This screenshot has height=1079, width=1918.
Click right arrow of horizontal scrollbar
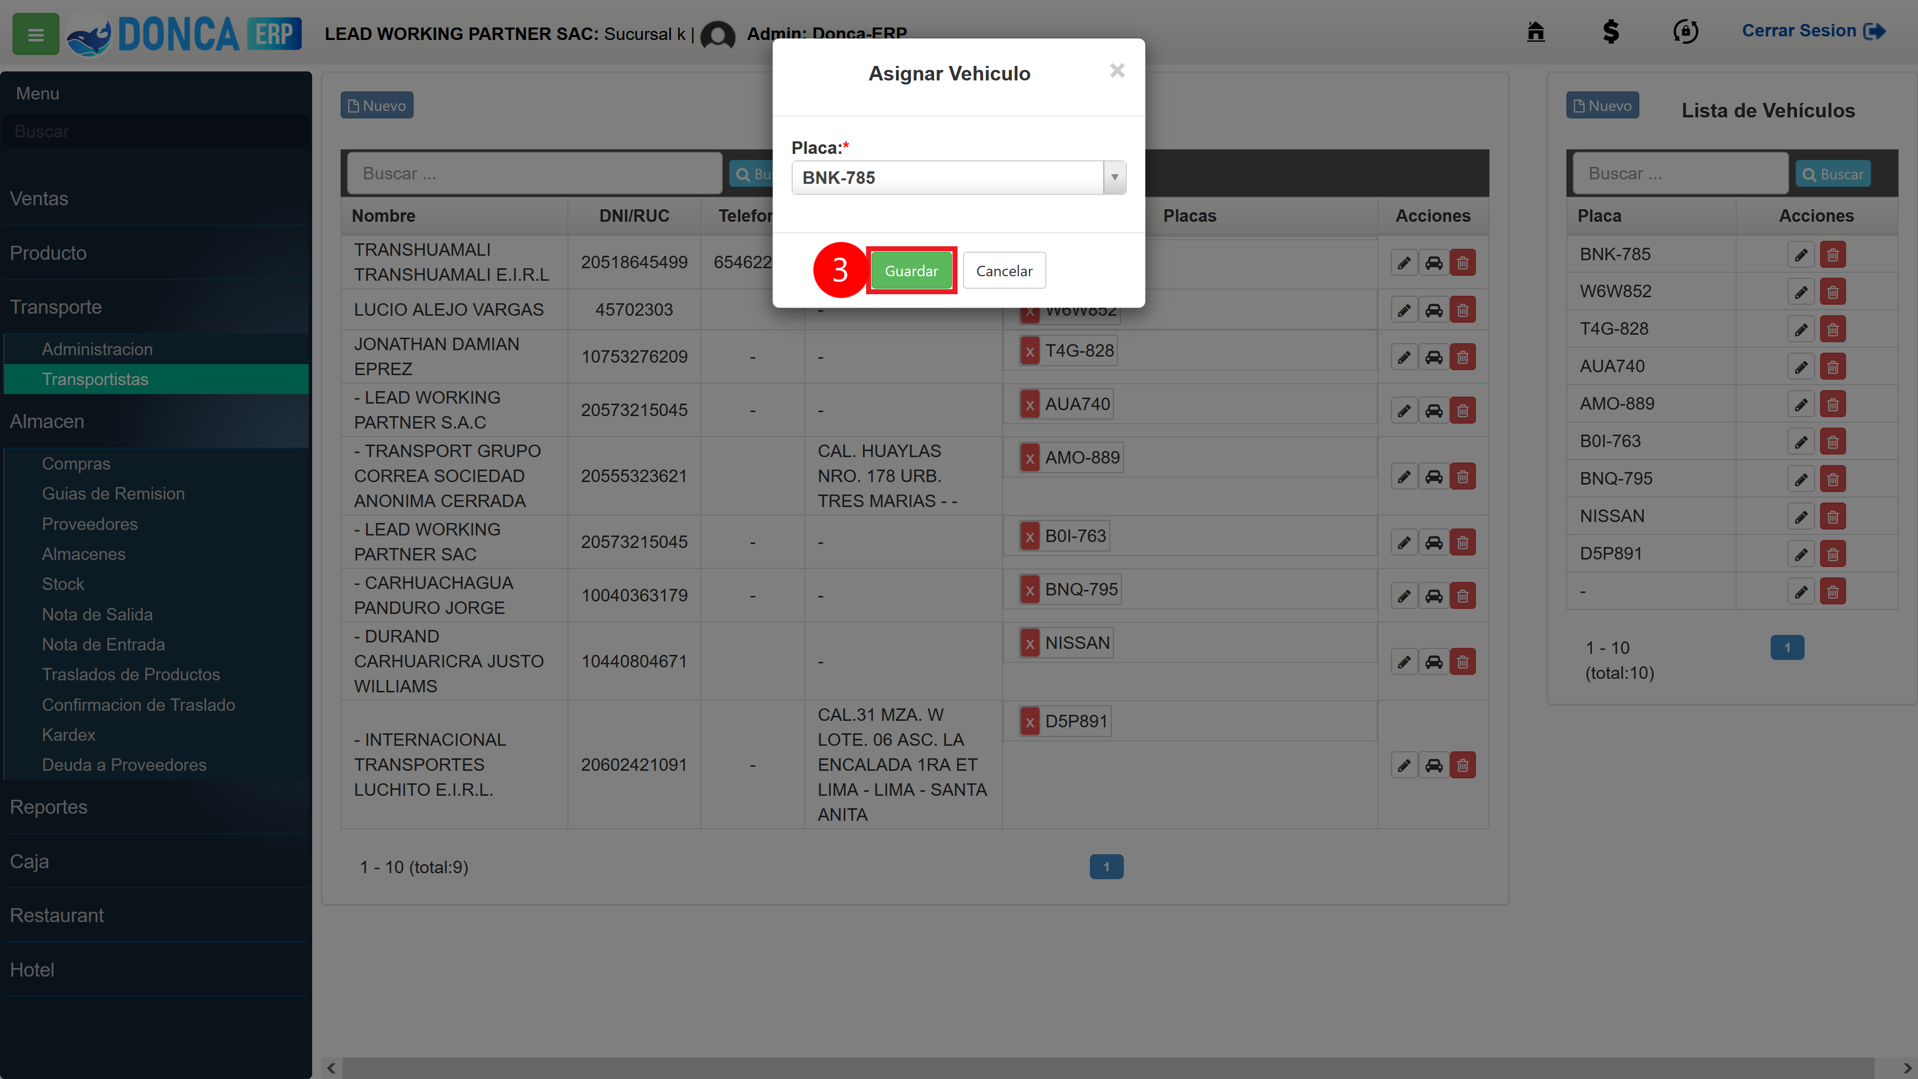pyautogui.click(x=1907, y=1068)
